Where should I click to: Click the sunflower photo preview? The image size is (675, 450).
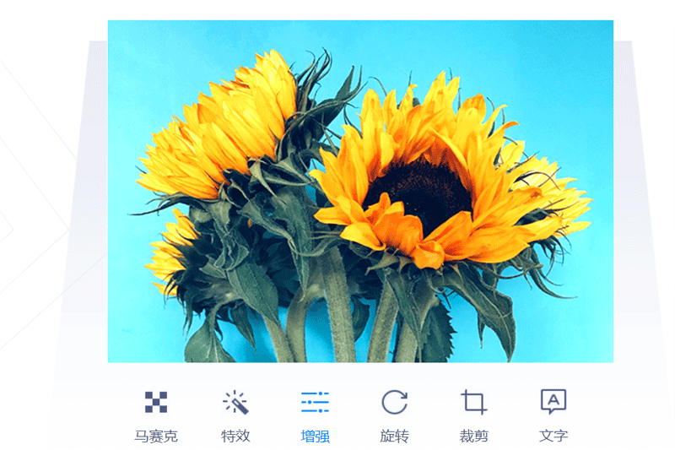point(360,191)
